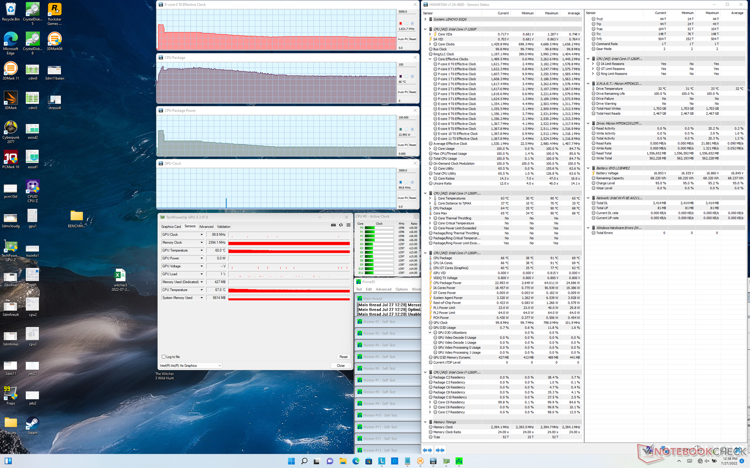Click GPU-Z refresh icon
The width and height of the screenshot is (750, 468).
[341, 225]
